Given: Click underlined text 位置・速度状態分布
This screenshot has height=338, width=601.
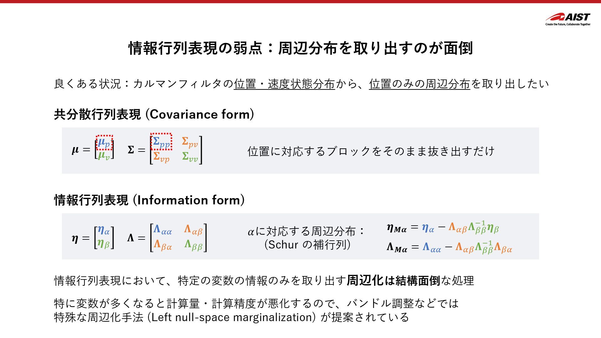Looking at the screenshot, I should tap(284, 84).
